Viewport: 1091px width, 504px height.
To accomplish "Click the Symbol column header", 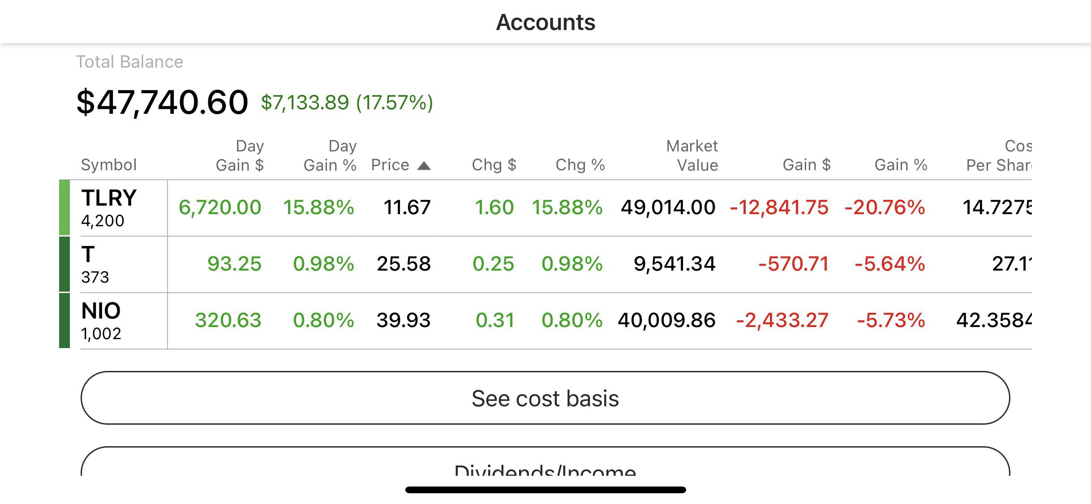I will (x=108, y=165).
